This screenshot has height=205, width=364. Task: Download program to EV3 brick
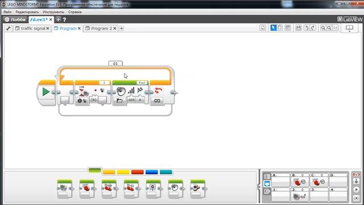[x=356, y=181]
